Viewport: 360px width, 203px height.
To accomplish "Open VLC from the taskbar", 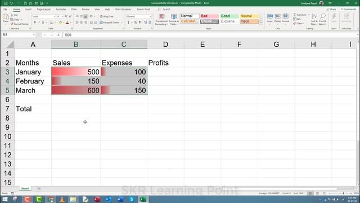I will pos(62,199).
